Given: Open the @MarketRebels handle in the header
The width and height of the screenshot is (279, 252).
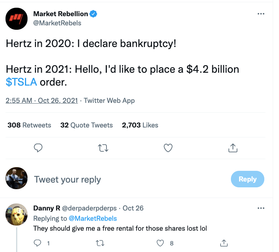Looking at the screenshot, I should (57, 23).
